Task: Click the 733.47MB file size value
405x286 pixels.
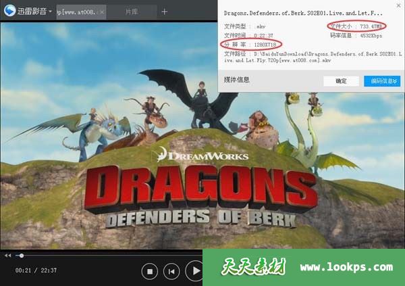Action: [377, 26]
